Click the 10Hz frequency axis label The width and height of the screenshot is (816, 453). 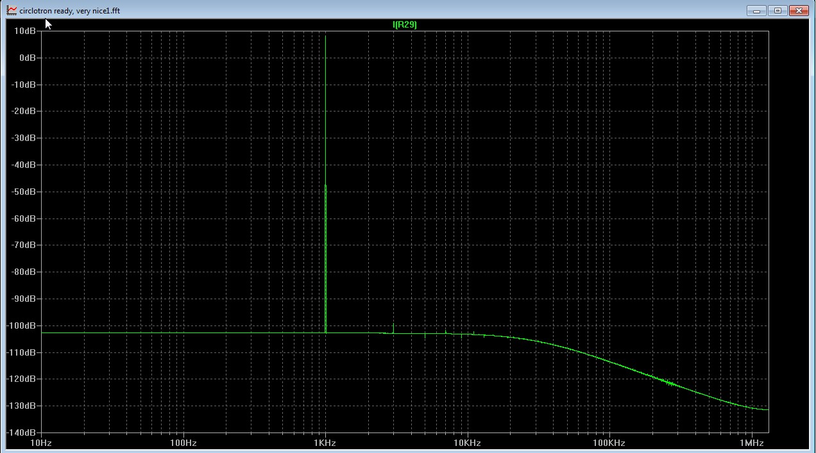click(x=41, y=443)
